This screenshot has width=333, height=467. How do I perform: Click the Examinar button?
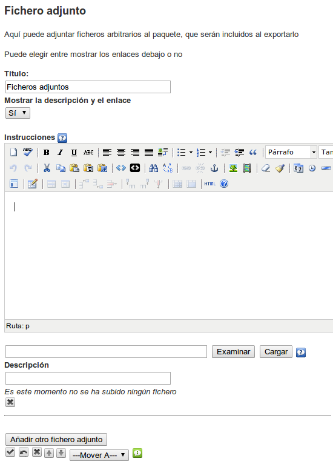tap(233, 352)
